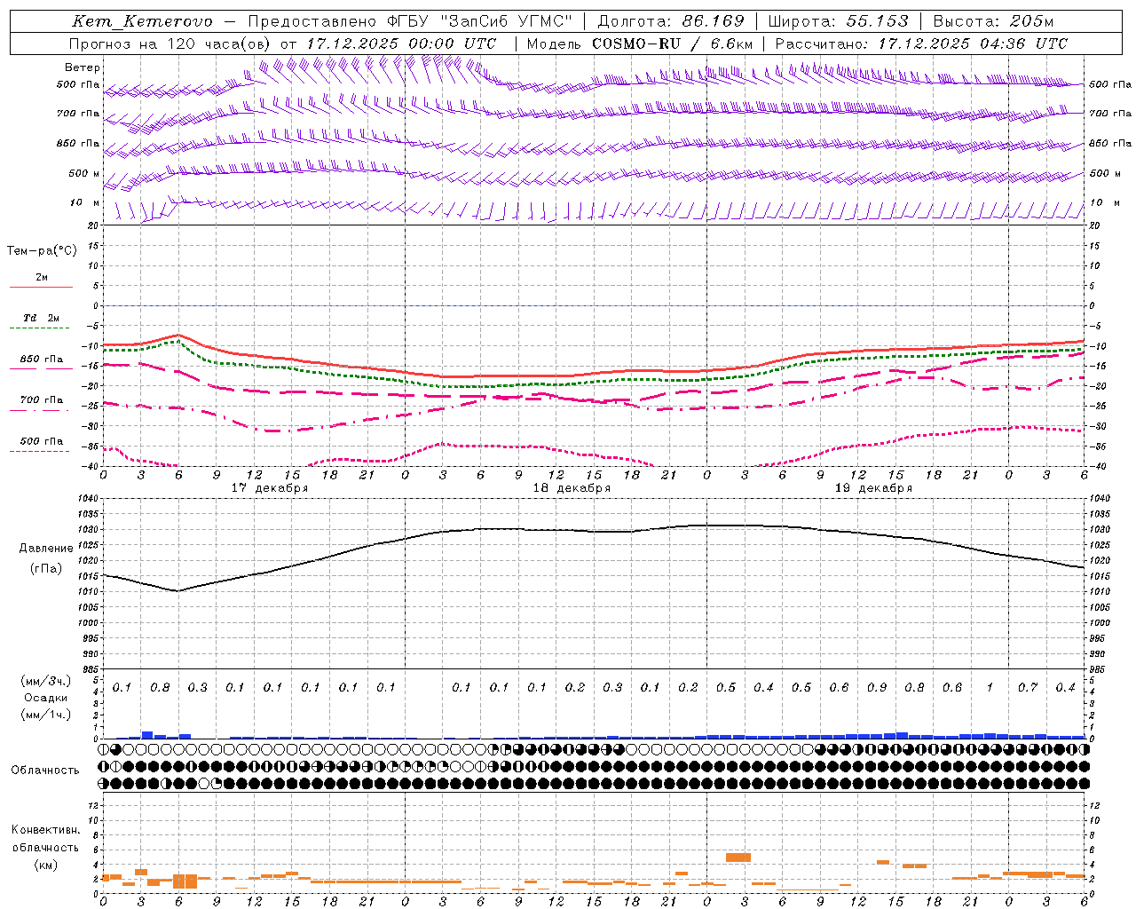Click the tallest orange convective cloud bar

[185, 881]
